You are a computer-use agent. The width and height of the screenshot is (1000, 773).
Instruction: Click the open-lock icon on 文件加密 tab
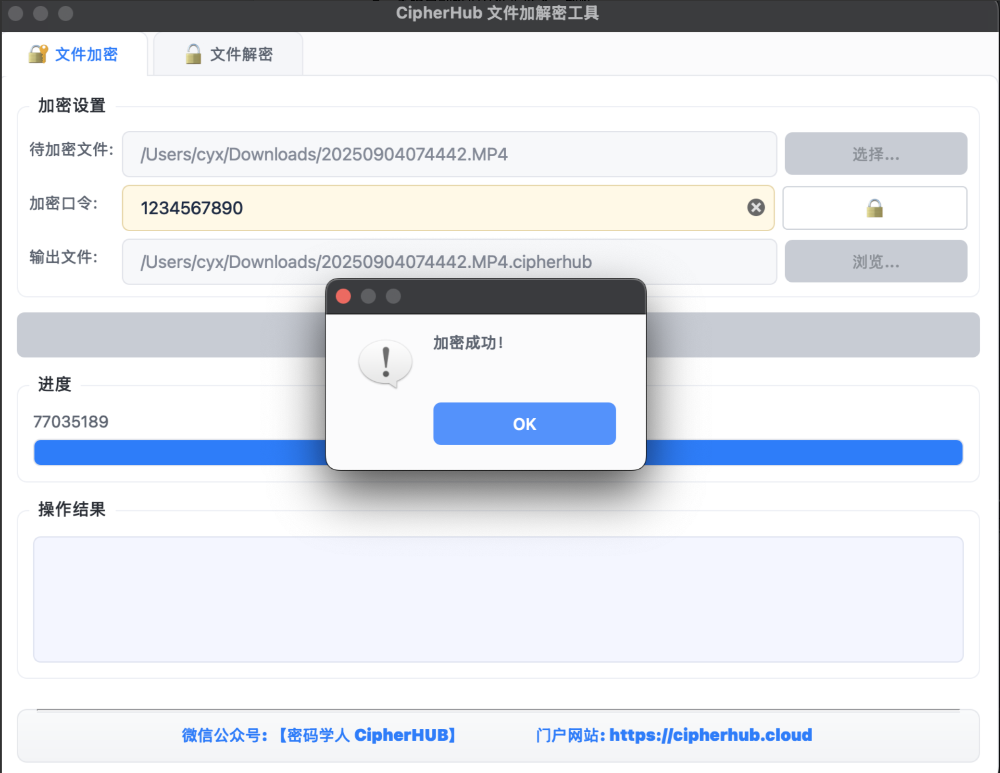38,54
